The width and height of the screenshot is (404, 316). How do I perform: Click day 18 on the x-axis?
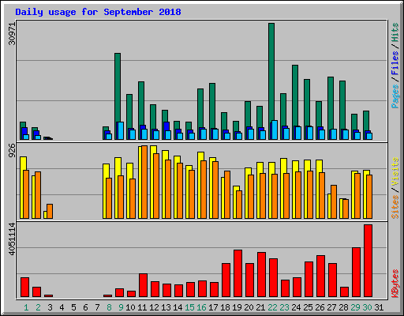click(x=225, y=307)
